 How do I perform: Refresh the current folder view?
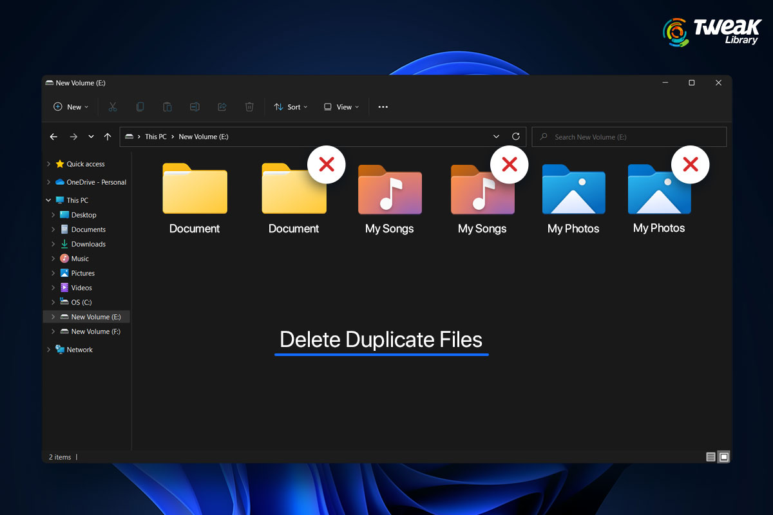point(515,136)
